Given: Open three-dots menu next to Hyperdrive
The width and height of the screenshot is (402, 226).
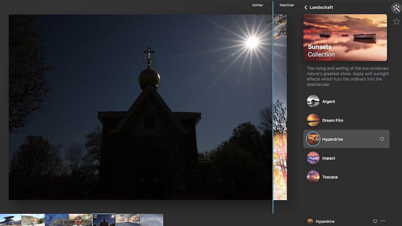Looking at the screenshot, I should tap(383, 221).
